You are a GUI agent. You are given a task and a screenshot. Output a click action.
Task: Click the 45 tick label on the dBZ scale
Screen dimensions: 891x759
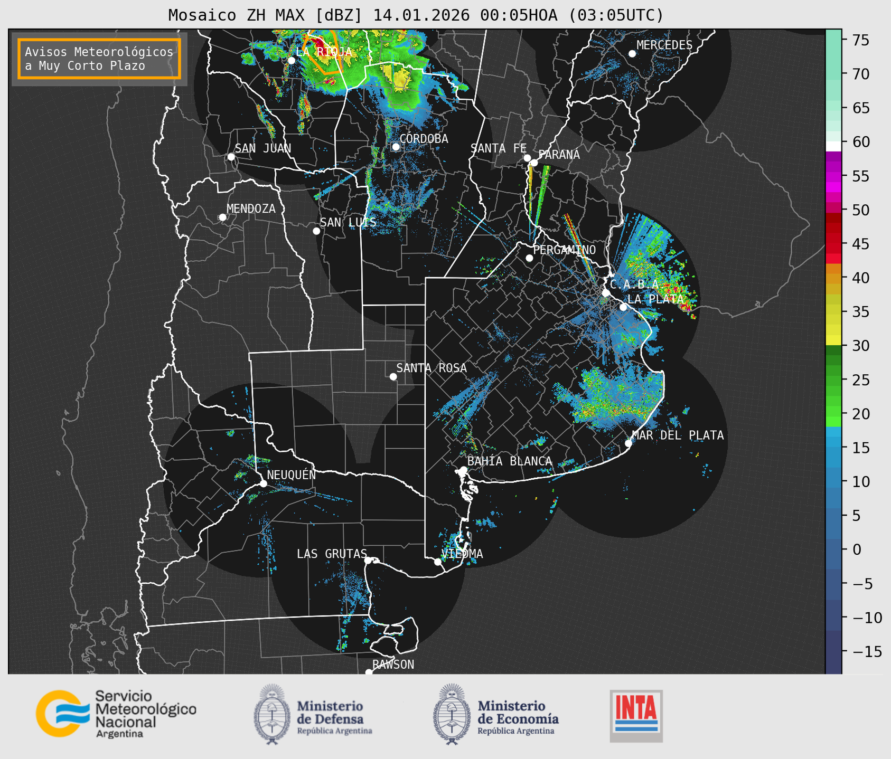click(x=860, y=244)
